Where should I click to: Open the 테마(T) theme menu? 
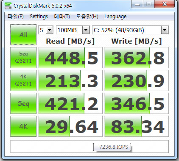62,17
